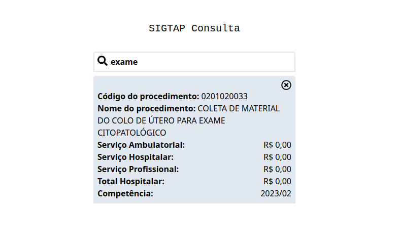The width and height of the screenshot is (399, 249).
Task: Click the competência value 2023/02
Action: click(x=276, y=194)
